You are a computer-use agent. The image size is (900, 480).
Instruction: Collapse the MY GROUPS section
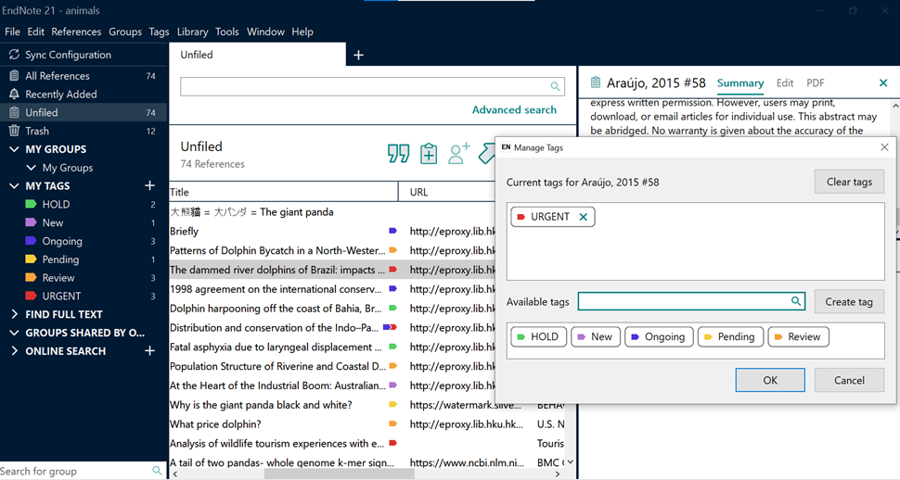tap(14, 149)
